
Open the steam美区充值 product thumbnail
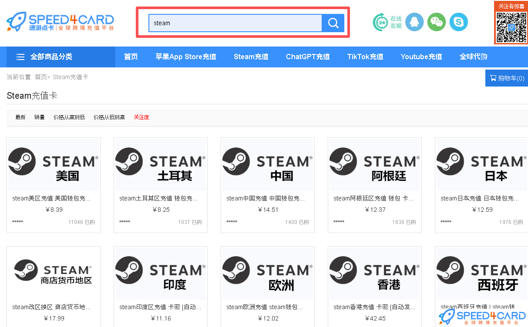coord(53,164)
